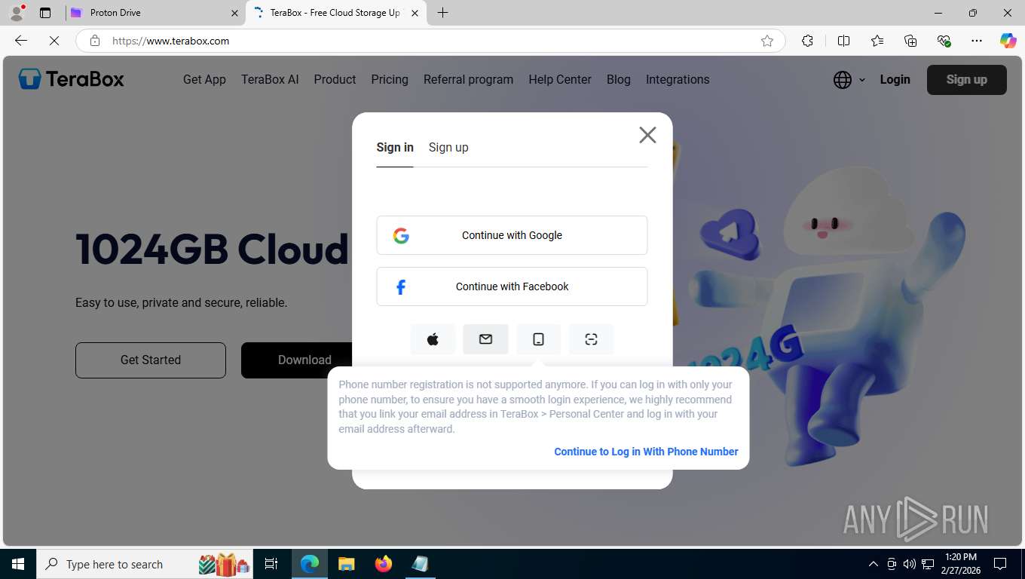Show hidden system tray icons
1025x579 pixels.
[x=874, y=564]
